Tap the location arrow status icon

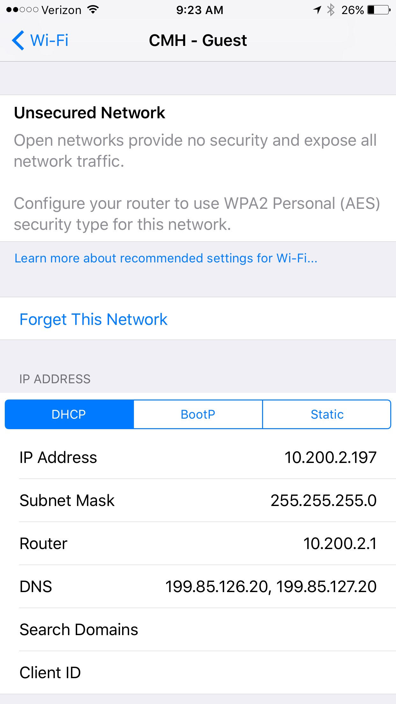pos(317,10)
